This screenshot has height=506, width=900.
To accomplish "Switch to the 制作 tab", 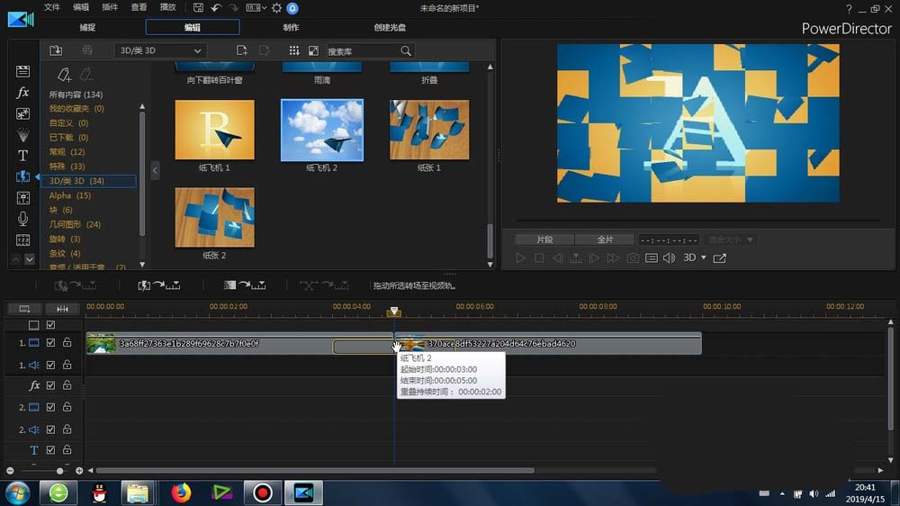I will coord(291,27).
